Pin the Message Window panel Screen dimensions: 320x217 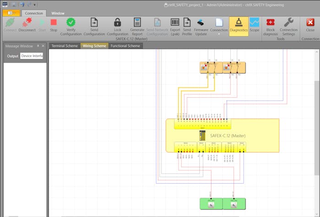point(38,46)
